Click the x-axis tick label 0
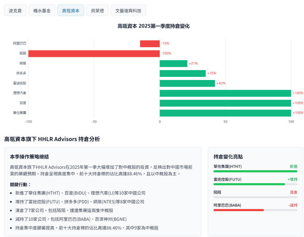Image resolution: width=304 pixels, height=237 pixels. coord(160,122)
